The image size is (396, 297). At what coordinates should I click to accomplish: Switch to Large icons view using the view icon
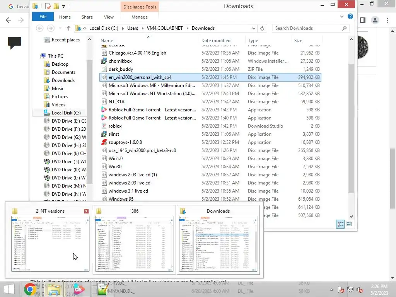tap(349, 224)
